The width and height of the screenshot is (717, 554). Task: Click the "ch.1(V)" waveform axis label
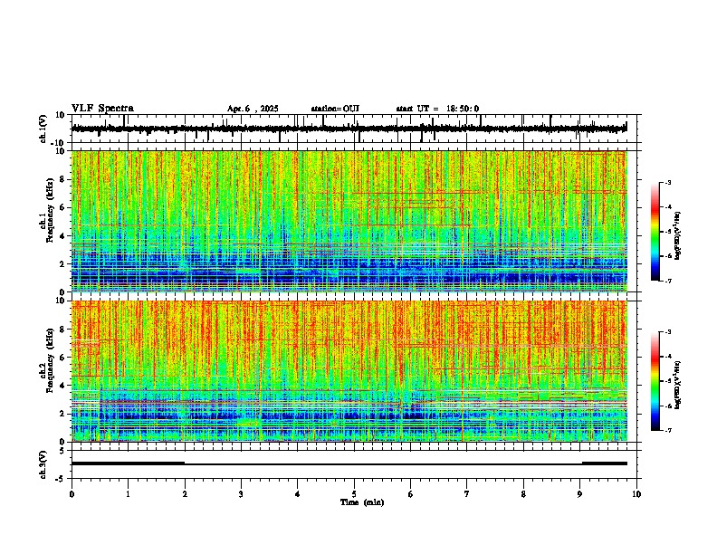coord(43,129)
